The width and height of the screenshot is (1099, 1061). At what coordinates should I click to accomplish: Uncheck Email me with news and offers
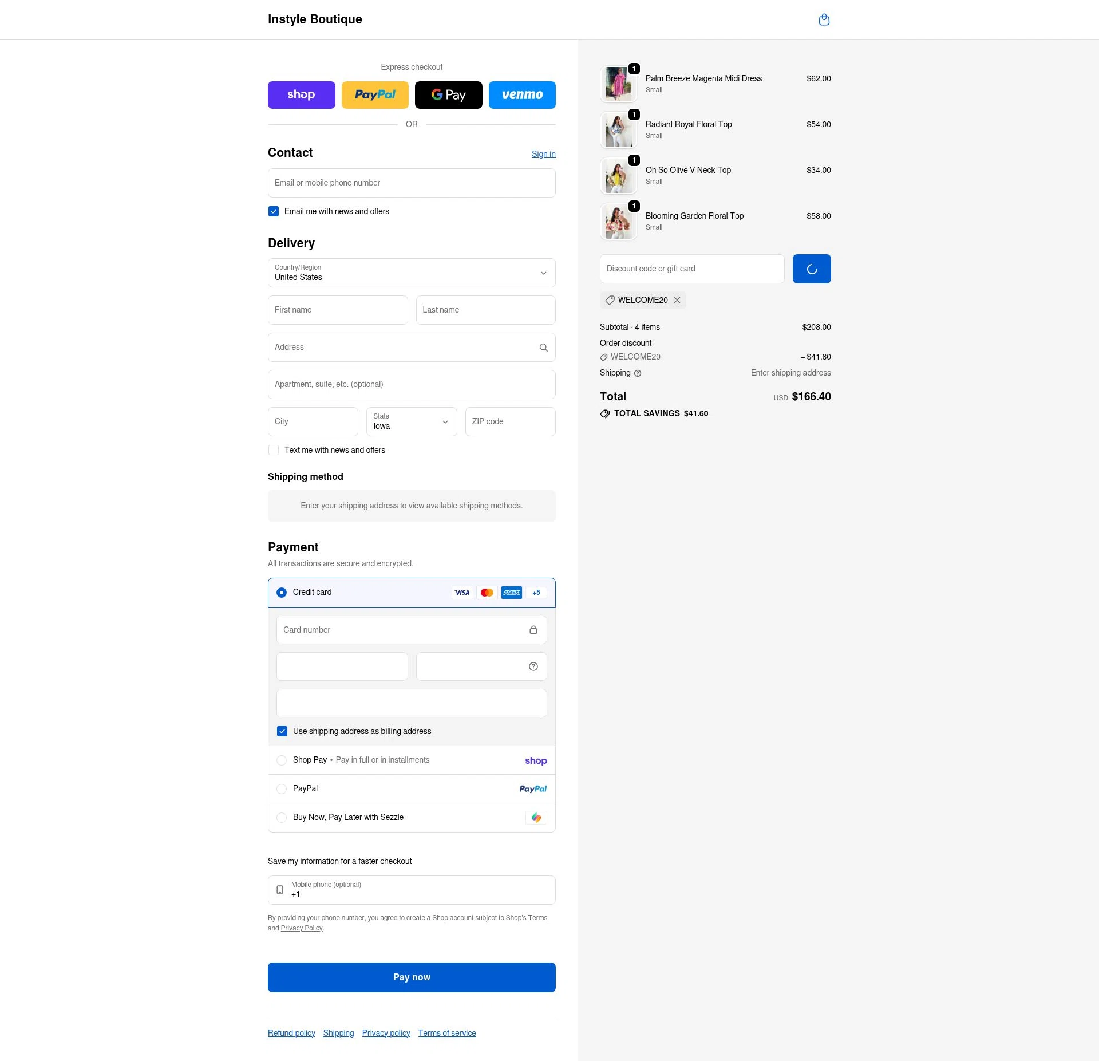(274, 211)
